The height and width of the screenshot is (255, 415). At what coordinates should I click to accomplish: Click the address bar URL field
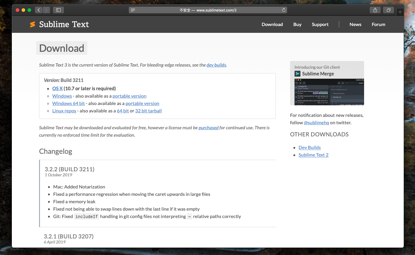208,10
